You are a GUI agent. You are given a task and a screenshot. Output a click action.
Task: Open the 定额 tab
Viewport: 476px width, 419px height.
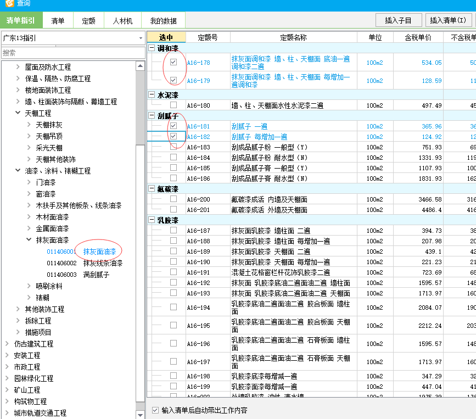click(88, 21)
